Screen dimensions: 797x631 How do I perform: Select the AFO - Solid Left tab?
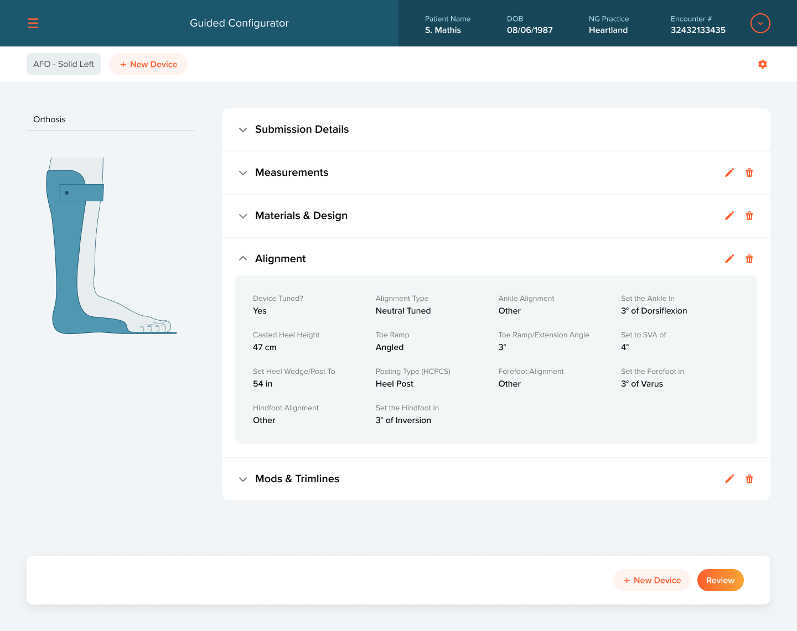[x=64, y=64]
